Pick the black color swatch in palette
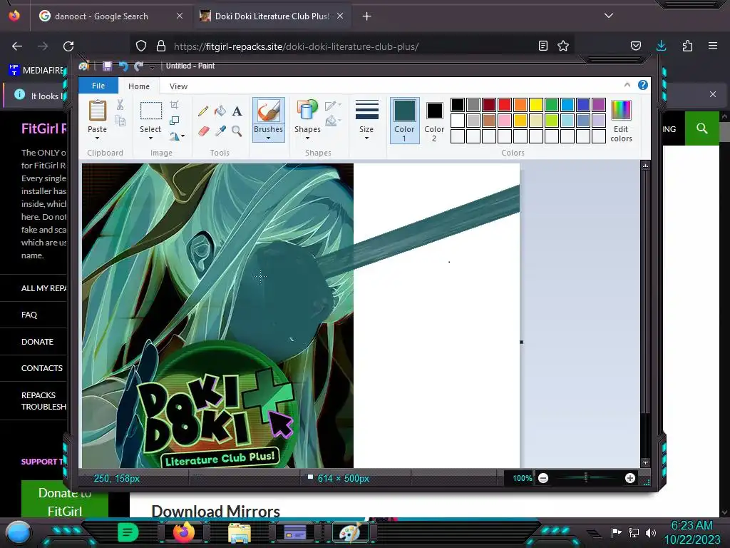 [x=458, y=105]
